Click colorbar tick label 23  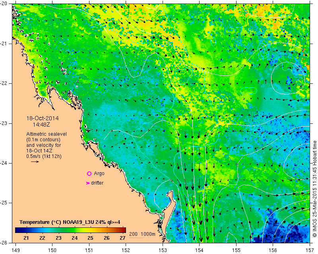pos(58,238)
